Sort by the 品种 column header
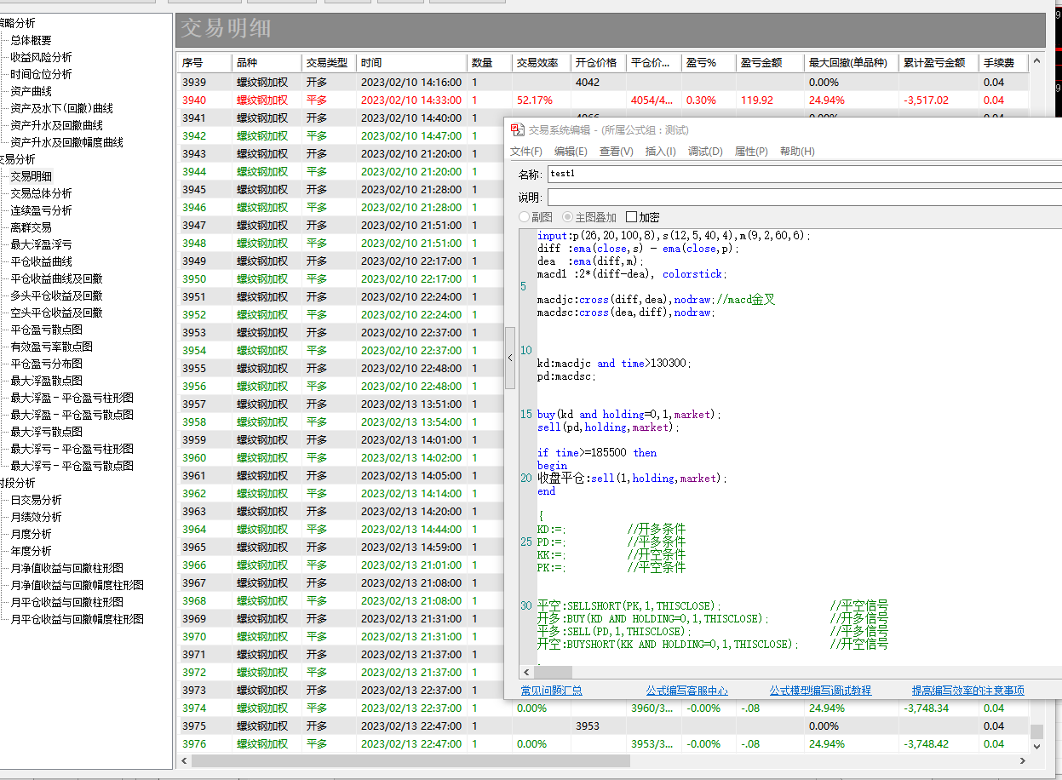This screenshot has width=1062, height=780. pyautogui.click(x=267, y=63)
